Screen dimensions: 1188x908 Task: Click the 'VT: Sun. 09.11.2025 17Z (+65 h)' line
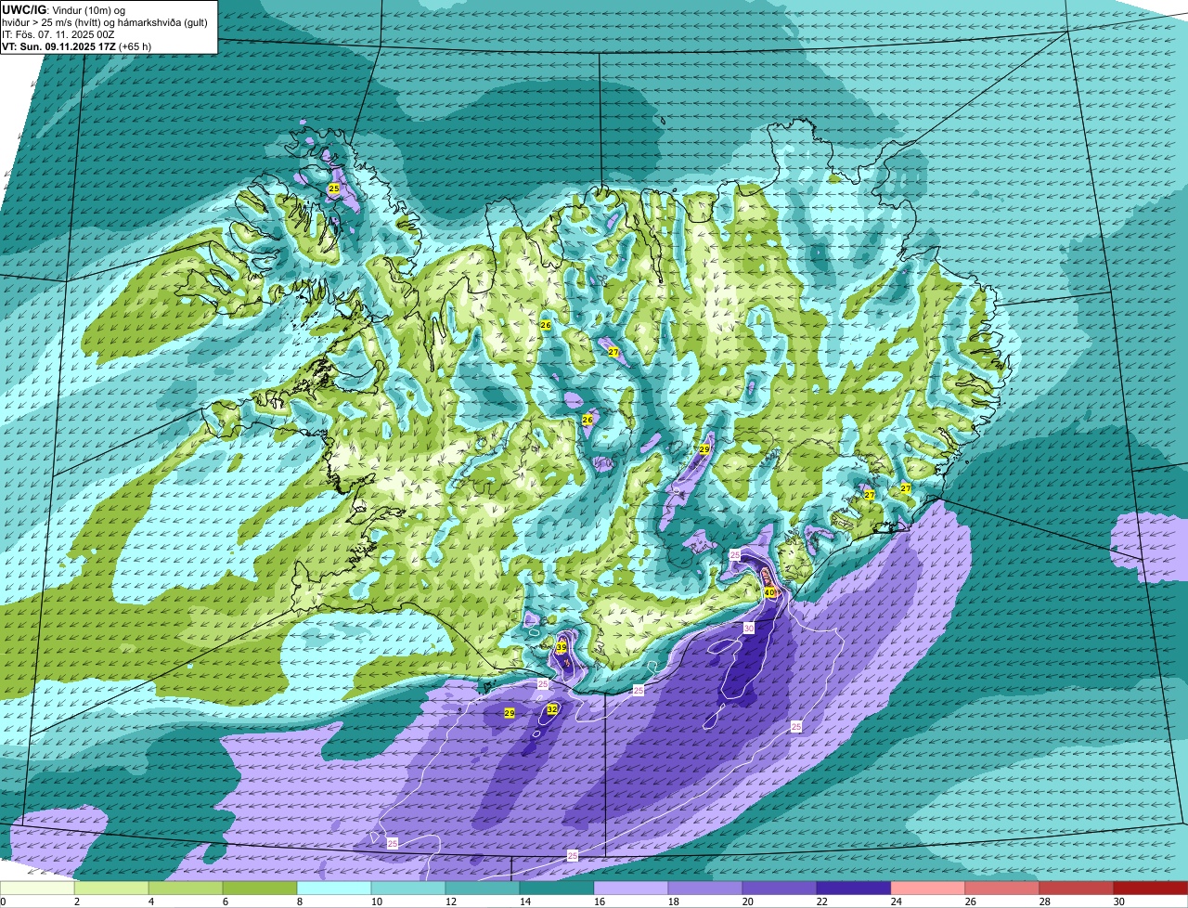click(x=77, y=46)
